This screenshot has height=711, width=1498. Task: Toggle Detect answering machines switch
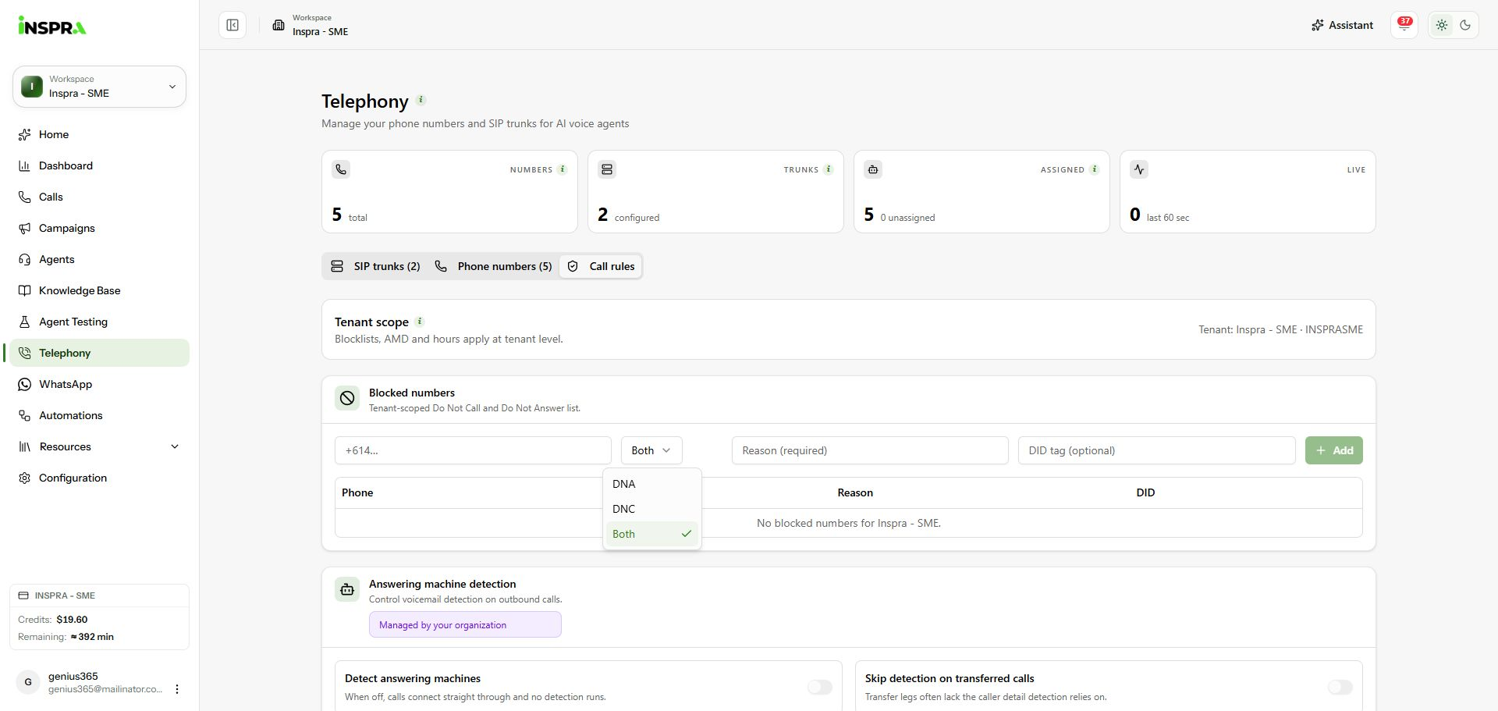tap(820, 687)
